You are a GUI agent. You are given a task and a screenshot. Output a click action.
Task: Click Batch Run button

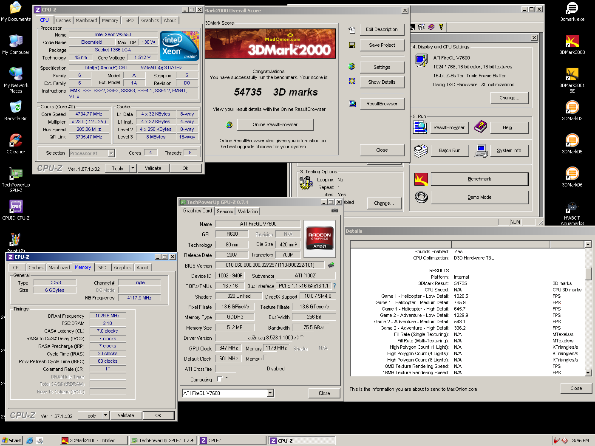pyautogui.click(x=450, y=150)
